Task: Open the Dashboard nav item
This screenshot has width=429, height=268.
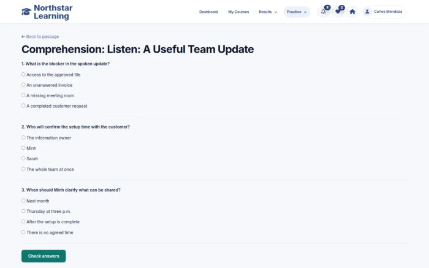Action: (209, 12)
